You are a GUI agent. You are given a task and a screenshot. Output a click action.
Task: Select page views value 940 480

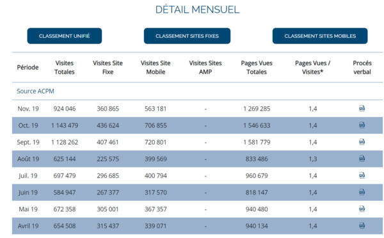click(257, 209)
